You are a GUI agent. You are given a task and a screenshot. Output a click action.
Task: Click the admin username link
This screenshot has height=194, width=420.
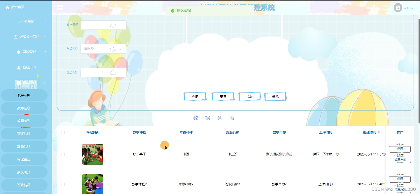point(408,8)
